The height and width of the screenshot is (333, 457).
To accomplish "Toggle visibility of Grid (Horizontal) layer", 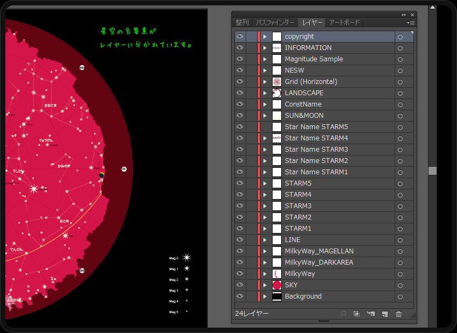I will click(240, 81).
